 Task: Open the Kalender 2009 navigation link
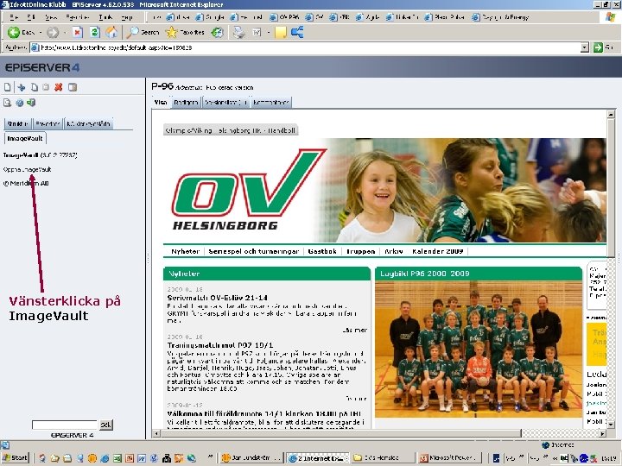[437, 251]
